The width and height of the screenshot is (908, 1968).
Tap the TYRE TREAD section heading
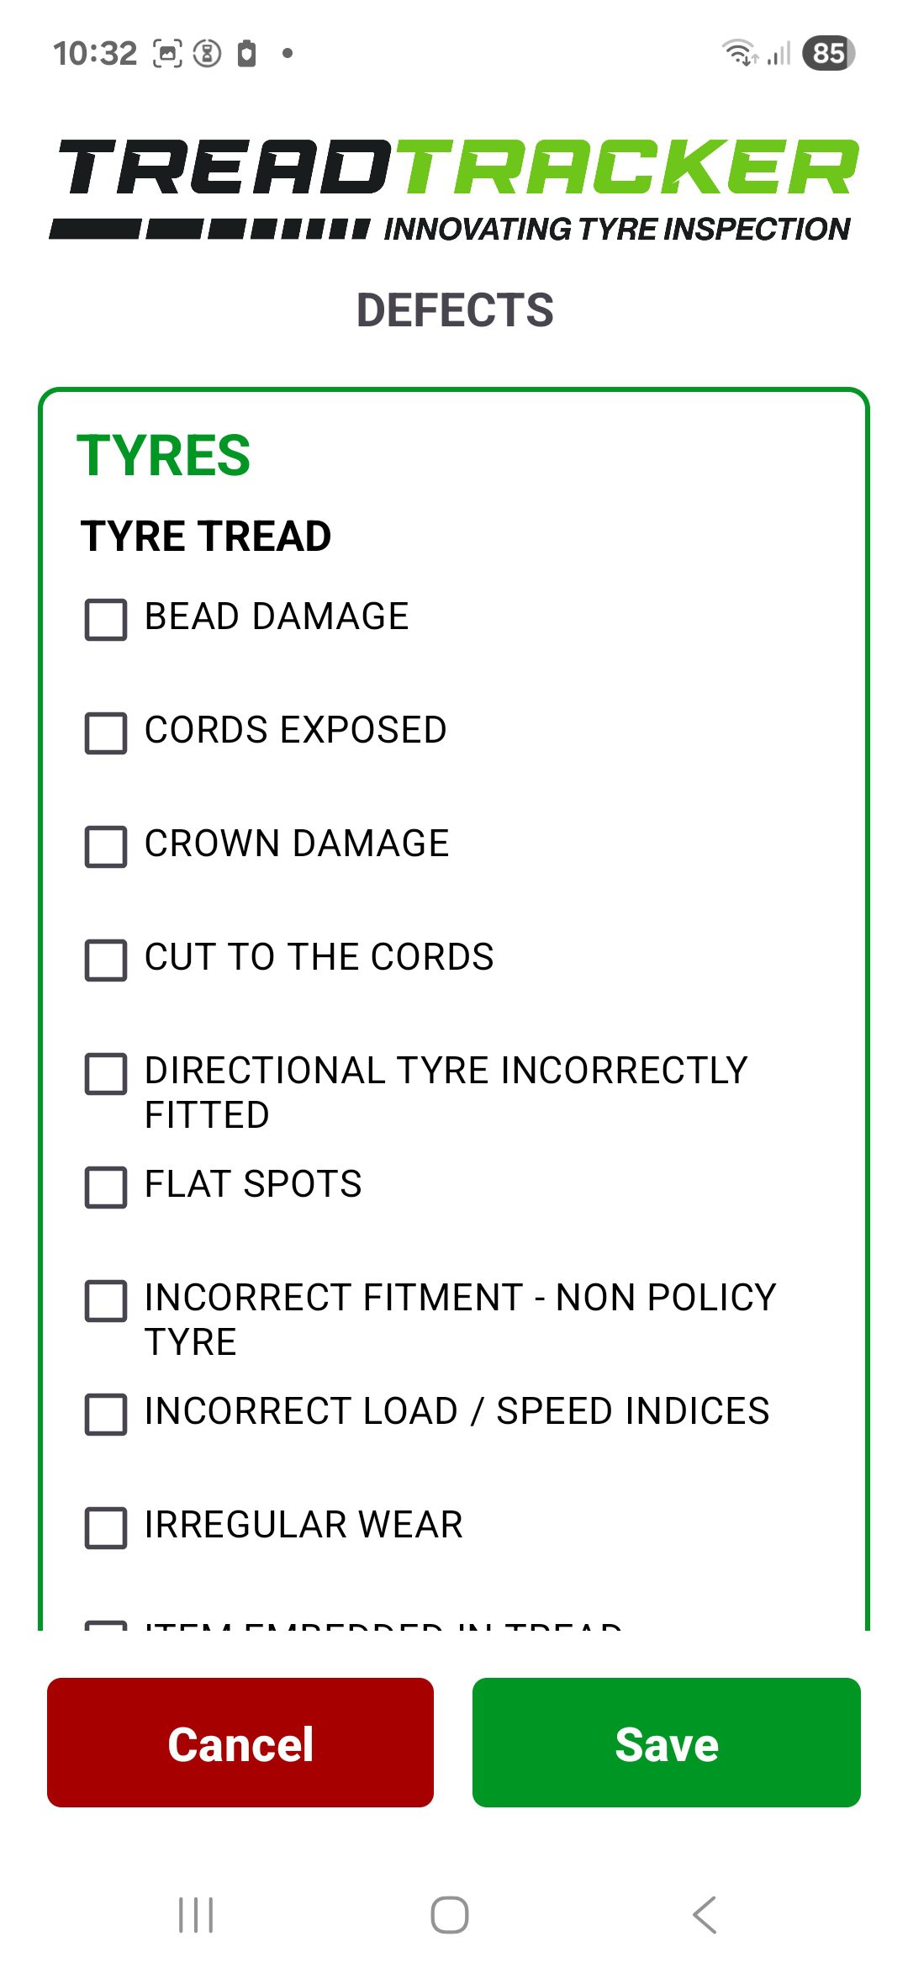(206, 537)
